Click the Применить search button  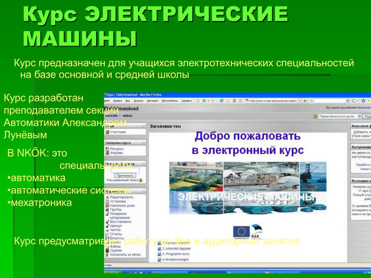click(x=125, y=176)
